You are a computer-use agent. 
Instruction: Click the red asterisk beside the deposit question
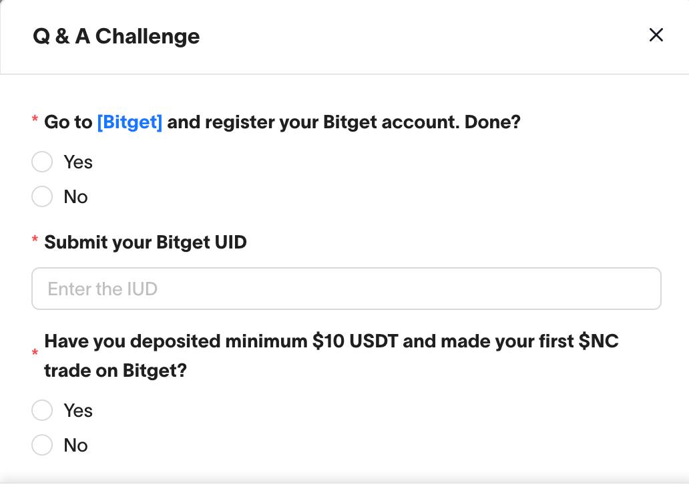point(35,352)
